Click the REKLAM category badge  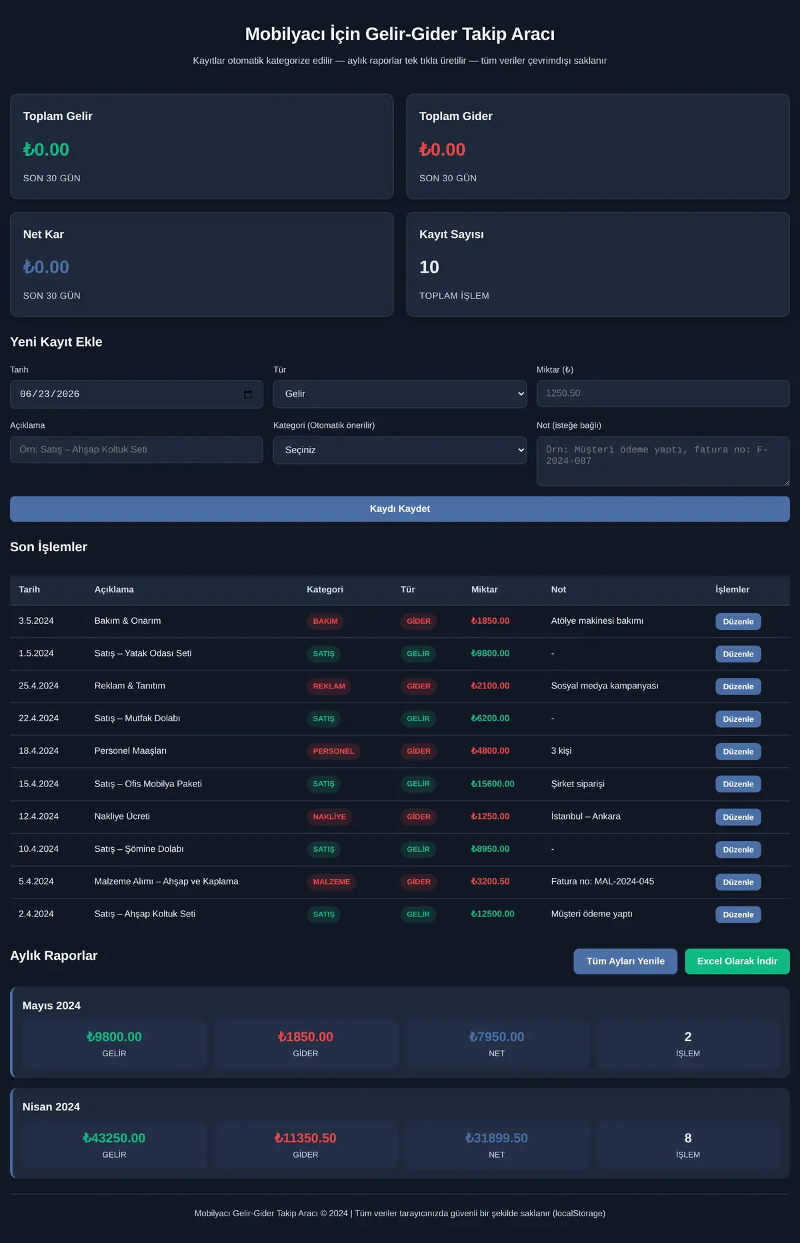(x=329, y=686)
